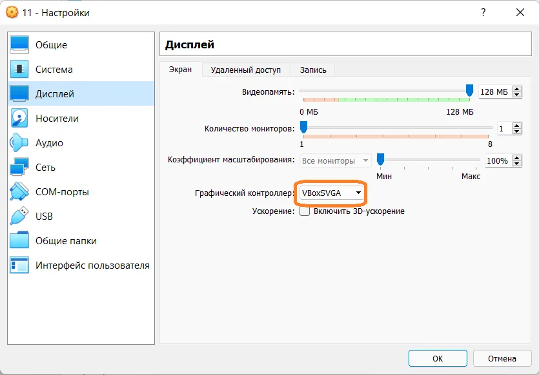Click the Отмена cancel button
Image resolution: width=539 pixels, height=375 pixels.
tap(502, 358)
